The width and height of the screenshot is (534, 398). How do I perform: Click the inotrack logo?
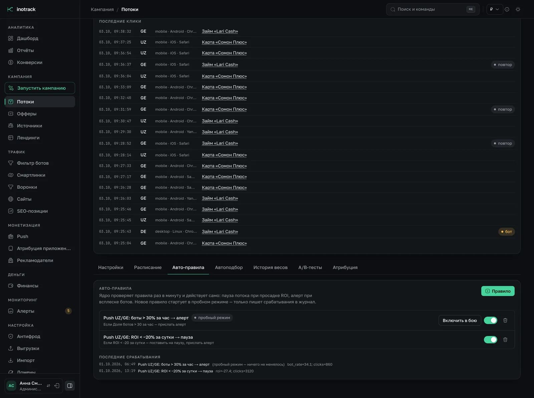tap(21, 9)
